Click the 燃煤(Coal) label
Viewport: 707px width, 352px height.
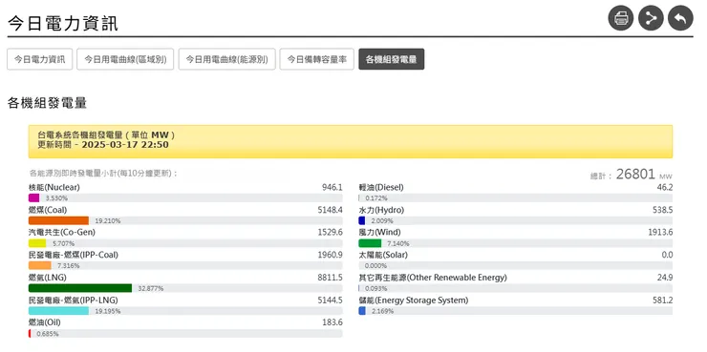pyautogui.click(x=48, y=210)
